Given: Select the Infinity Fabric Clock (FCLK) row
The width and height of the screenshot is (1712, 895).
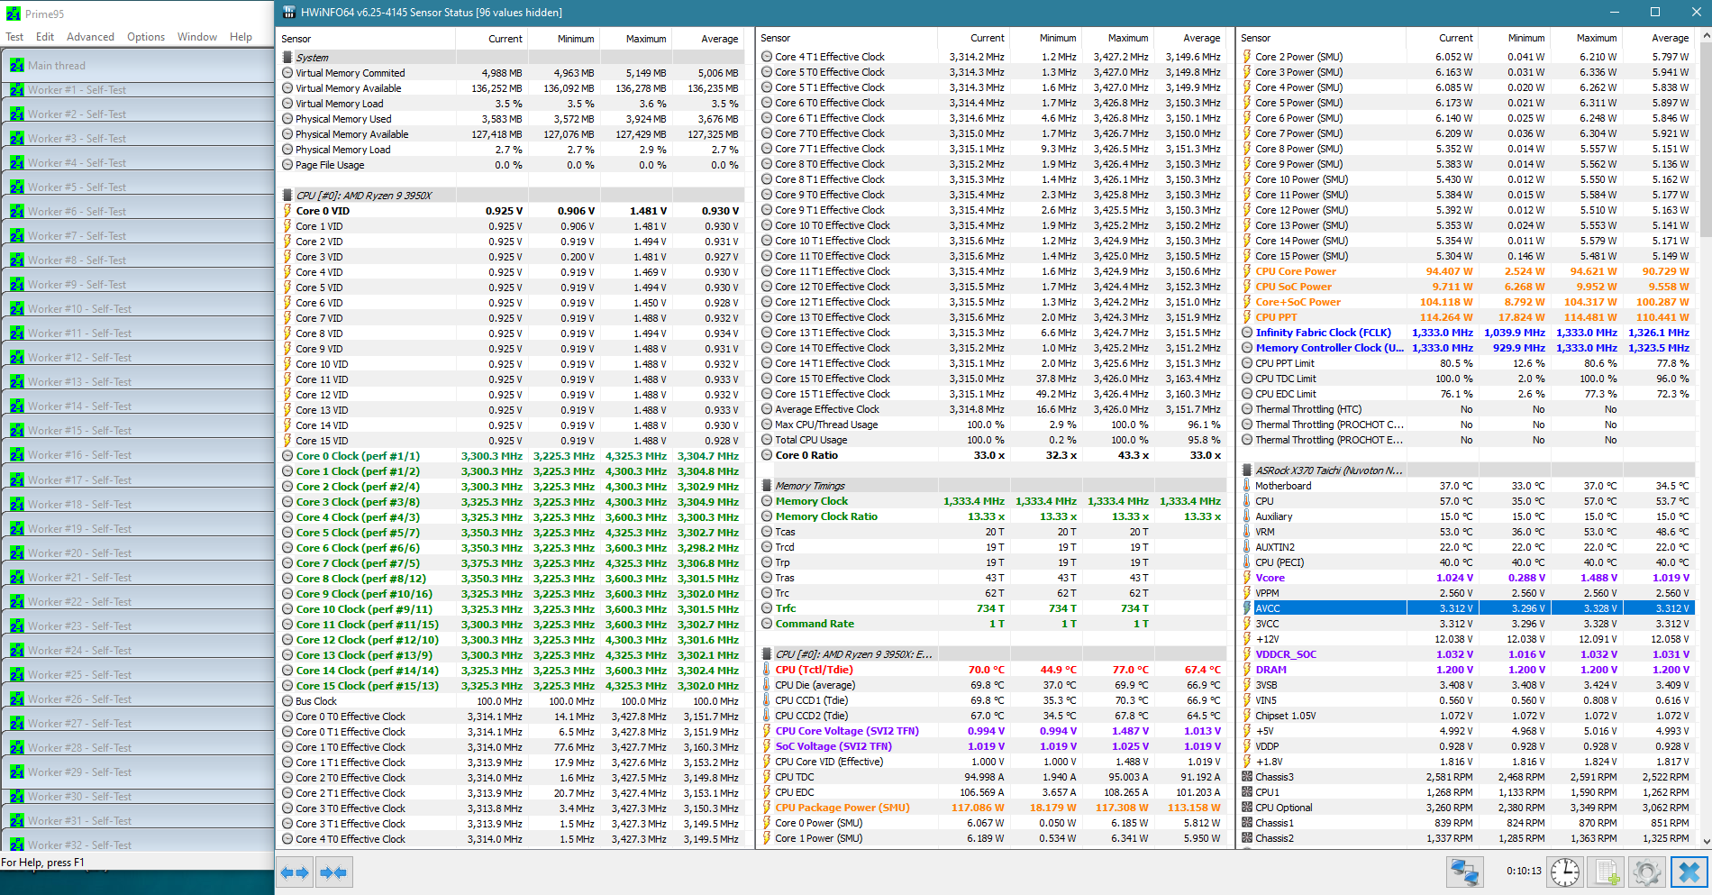Looking at the screenshot, I should pyautogui.click(x=1466, y=333).
